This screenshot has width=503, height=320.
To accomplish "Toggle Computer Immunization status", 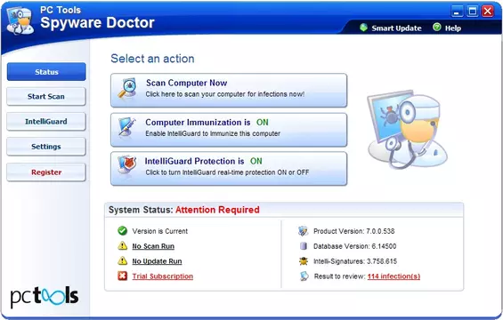I will pos(229,130).
